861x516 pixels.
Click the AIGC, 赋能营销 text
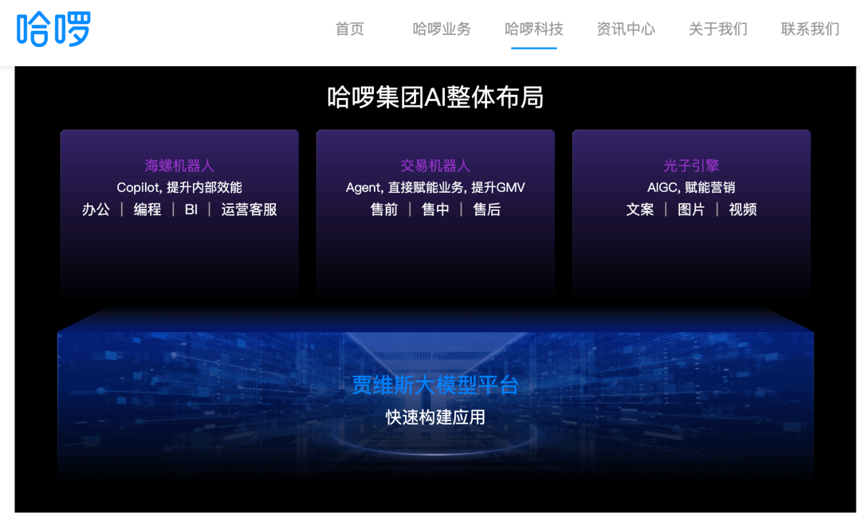(691, 188)
